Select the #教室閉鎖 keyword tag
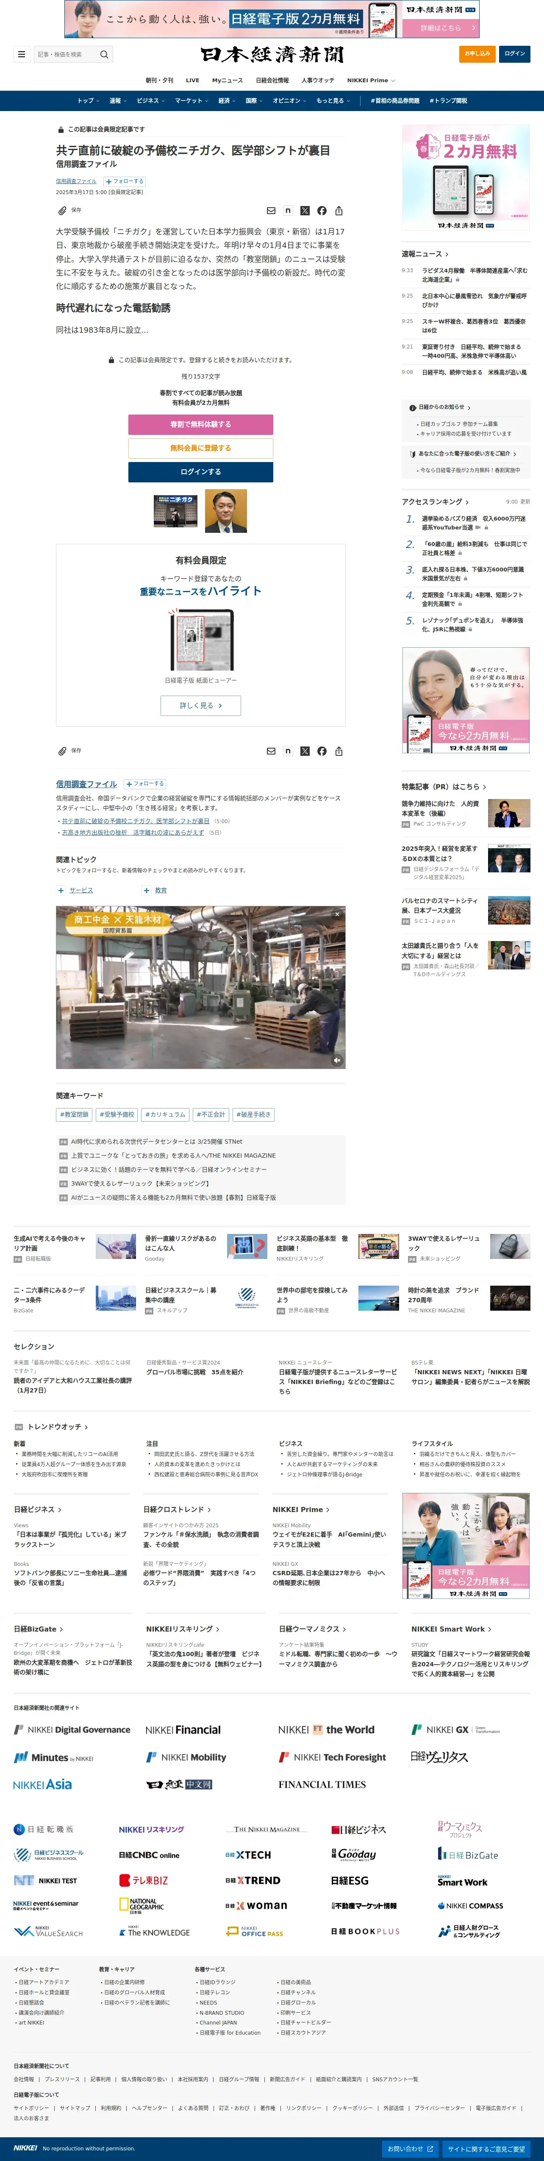544x2161 pixels. tap(74, 1115)
